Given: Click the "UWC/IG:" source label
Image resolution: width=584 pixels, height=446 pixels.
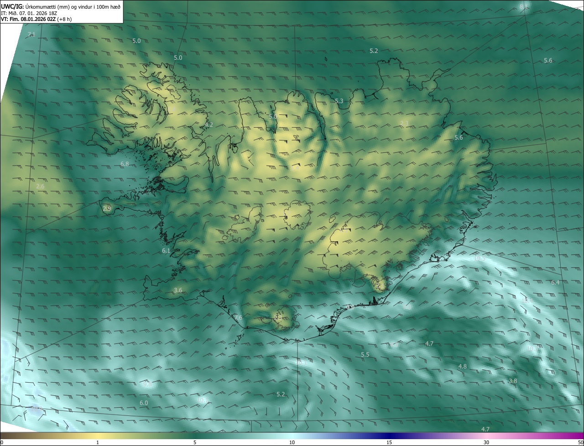Looking at the screenshot, I should point(12,6).
